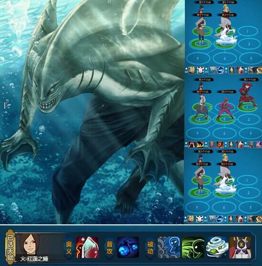Click empty slot 2 in top formation panel
The width and height of the screenshot is (262, 266).
pyautogui.click(x=249, y=44)
